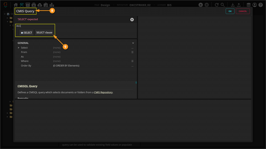Open the user account icon
266x149 pixels.
[254, 5]
